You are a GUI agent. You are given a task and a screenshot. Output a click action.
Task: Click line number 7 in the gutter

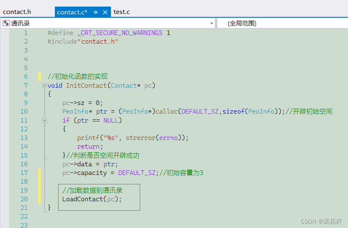click(x=26, y=86)
